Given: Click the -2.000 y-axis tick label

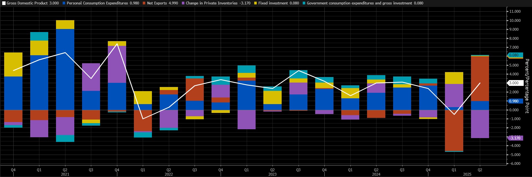Looking at the screenshot, I should point(514,128).
